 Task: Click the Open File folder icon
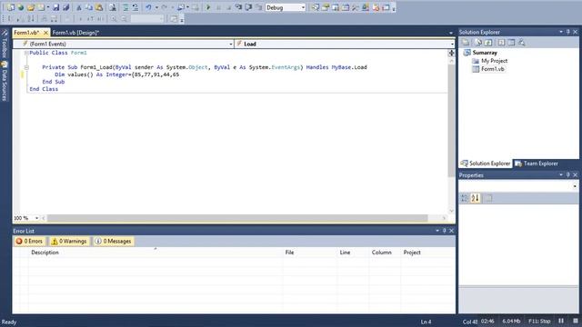[x=31, y=7]
